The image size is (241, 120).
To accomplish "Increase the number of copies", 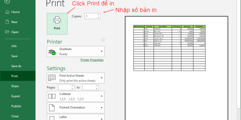I will (99, 15).
